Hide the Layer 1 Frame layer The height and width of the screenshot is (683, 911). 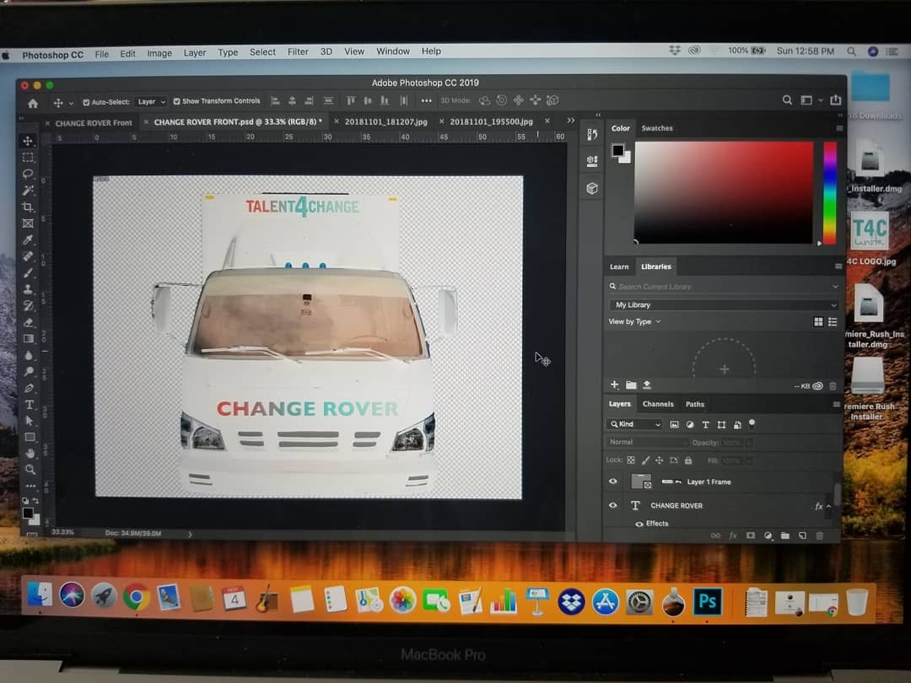pos(612,481)
